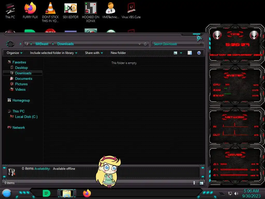Launch HOOKED ON XONIX desktop icon
Screen dimensions: 265x199
pos(91,12)
